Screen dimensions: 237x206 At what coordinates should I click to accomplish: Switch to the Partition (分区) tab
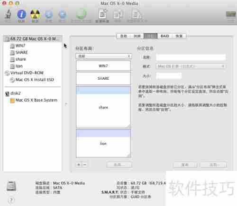[x=151, y=36]
